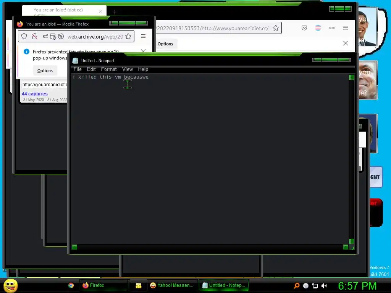Bookmark the web.archive.org page with the star

pyautogui.click(x=128, y=36)
